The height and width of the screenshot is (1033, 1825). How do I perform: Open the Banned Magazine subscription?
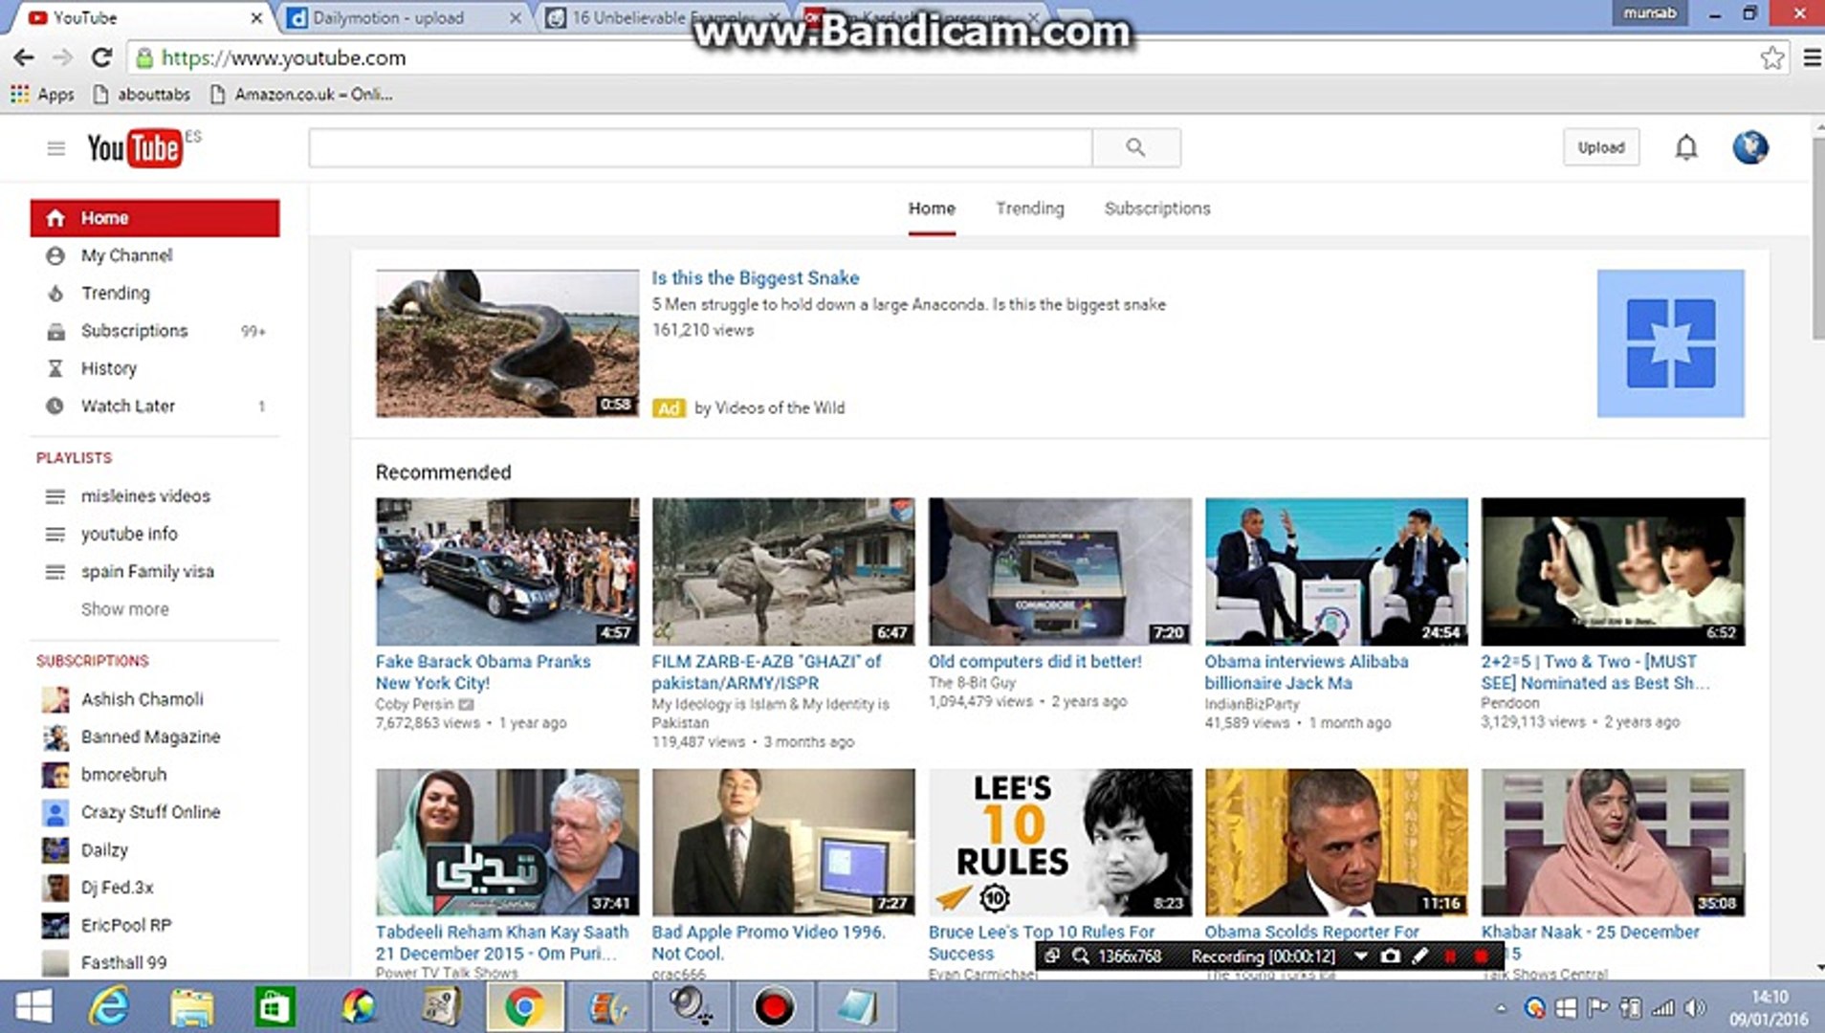[x=150, y=736]
